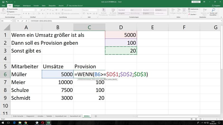Switch to the Kassenbuch Juni sheet tab
The height and width of the screenshot is (125, 223).
[61, 116]
